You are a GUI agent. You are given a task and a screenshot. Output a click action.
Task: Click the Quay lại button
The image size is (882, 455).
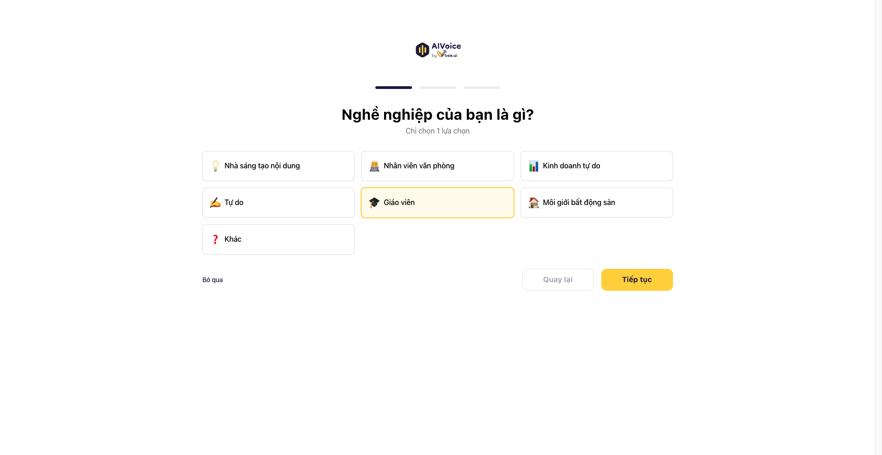(558, 280)
